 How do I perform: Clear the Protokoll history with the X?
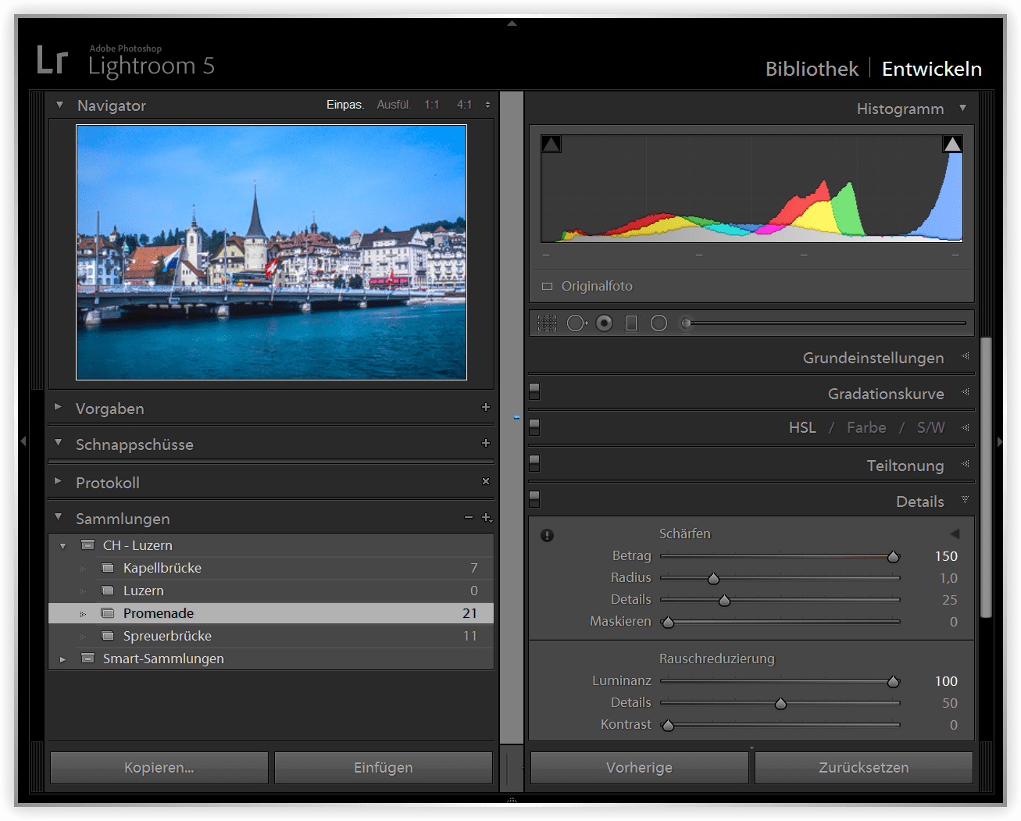pos(486,481)
